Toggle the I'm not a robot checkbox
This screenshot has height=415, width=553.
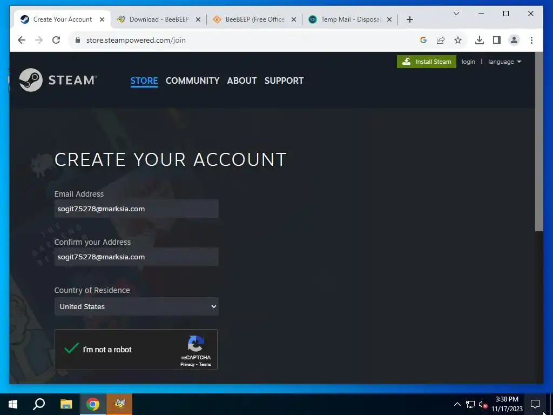(x=71, y=349)
